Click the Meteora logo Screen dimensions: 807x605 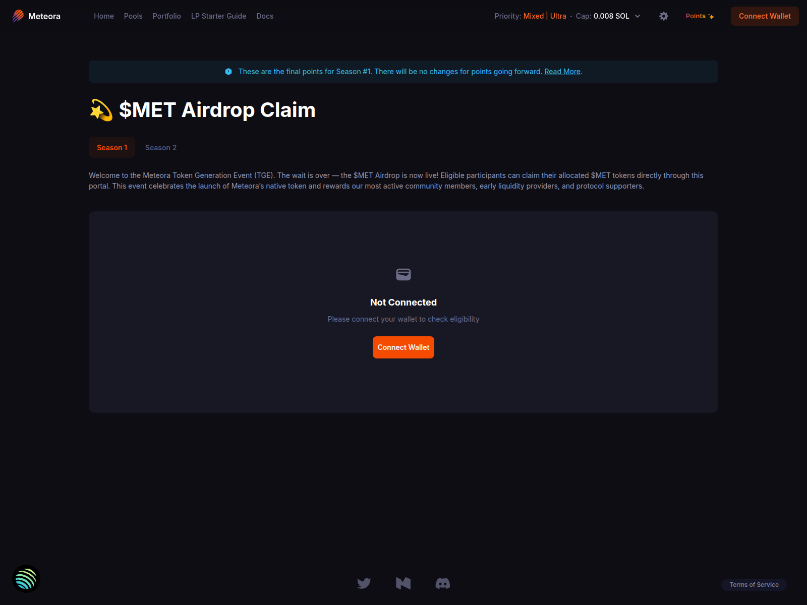[x=35, y=16]
